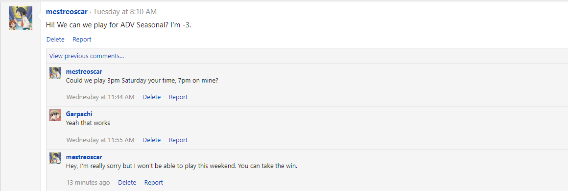Open mestreoscar name on 3pm Saturday comment
The height and width of the screenshot is (191, 568).
coord(84,71)
